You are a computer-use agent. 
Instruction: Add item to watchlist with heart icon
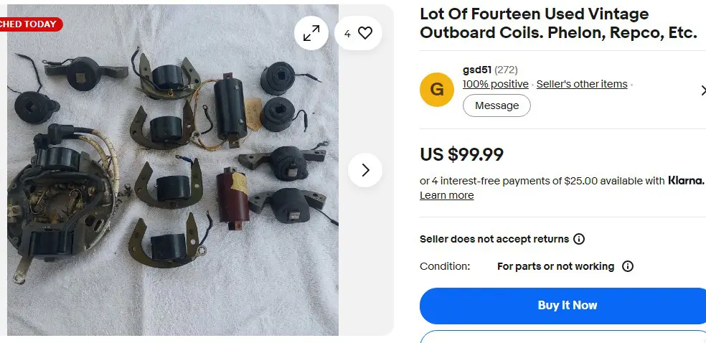(x=359, y=33)
